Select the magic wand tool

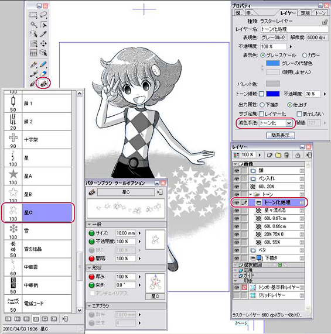click(33, 25)
